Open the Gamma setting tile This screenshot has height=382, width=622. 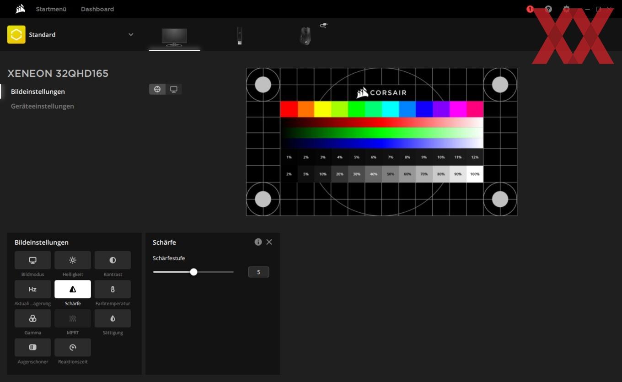point(32,318)
